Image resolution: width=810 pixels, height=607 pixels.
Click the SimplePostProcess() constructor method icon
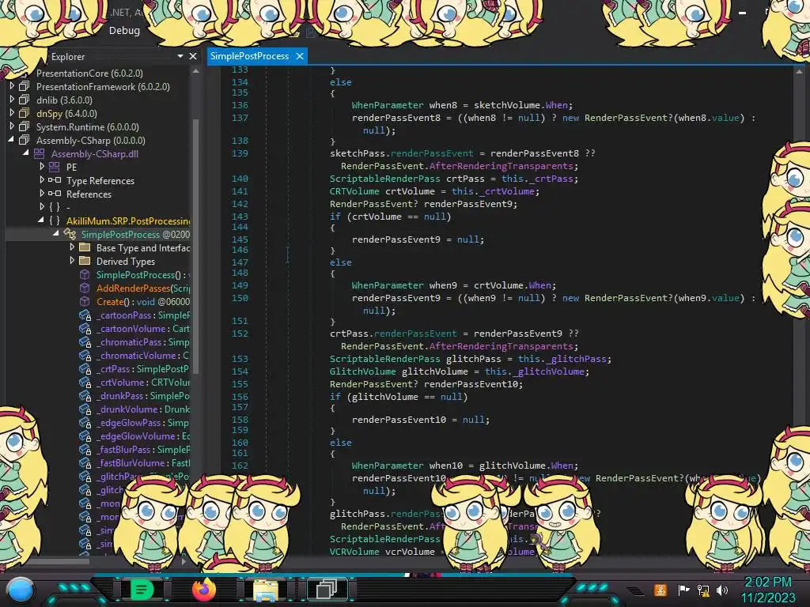tap(85, 274)
